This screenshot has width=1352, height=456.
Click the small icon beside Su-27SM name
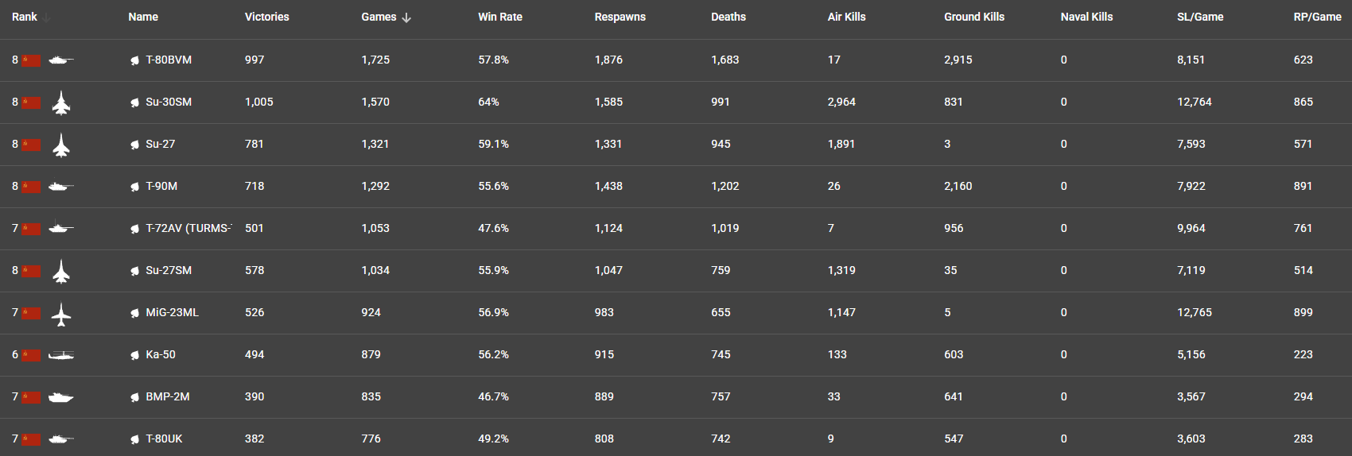pyautogui.click(x=135, y=271)
